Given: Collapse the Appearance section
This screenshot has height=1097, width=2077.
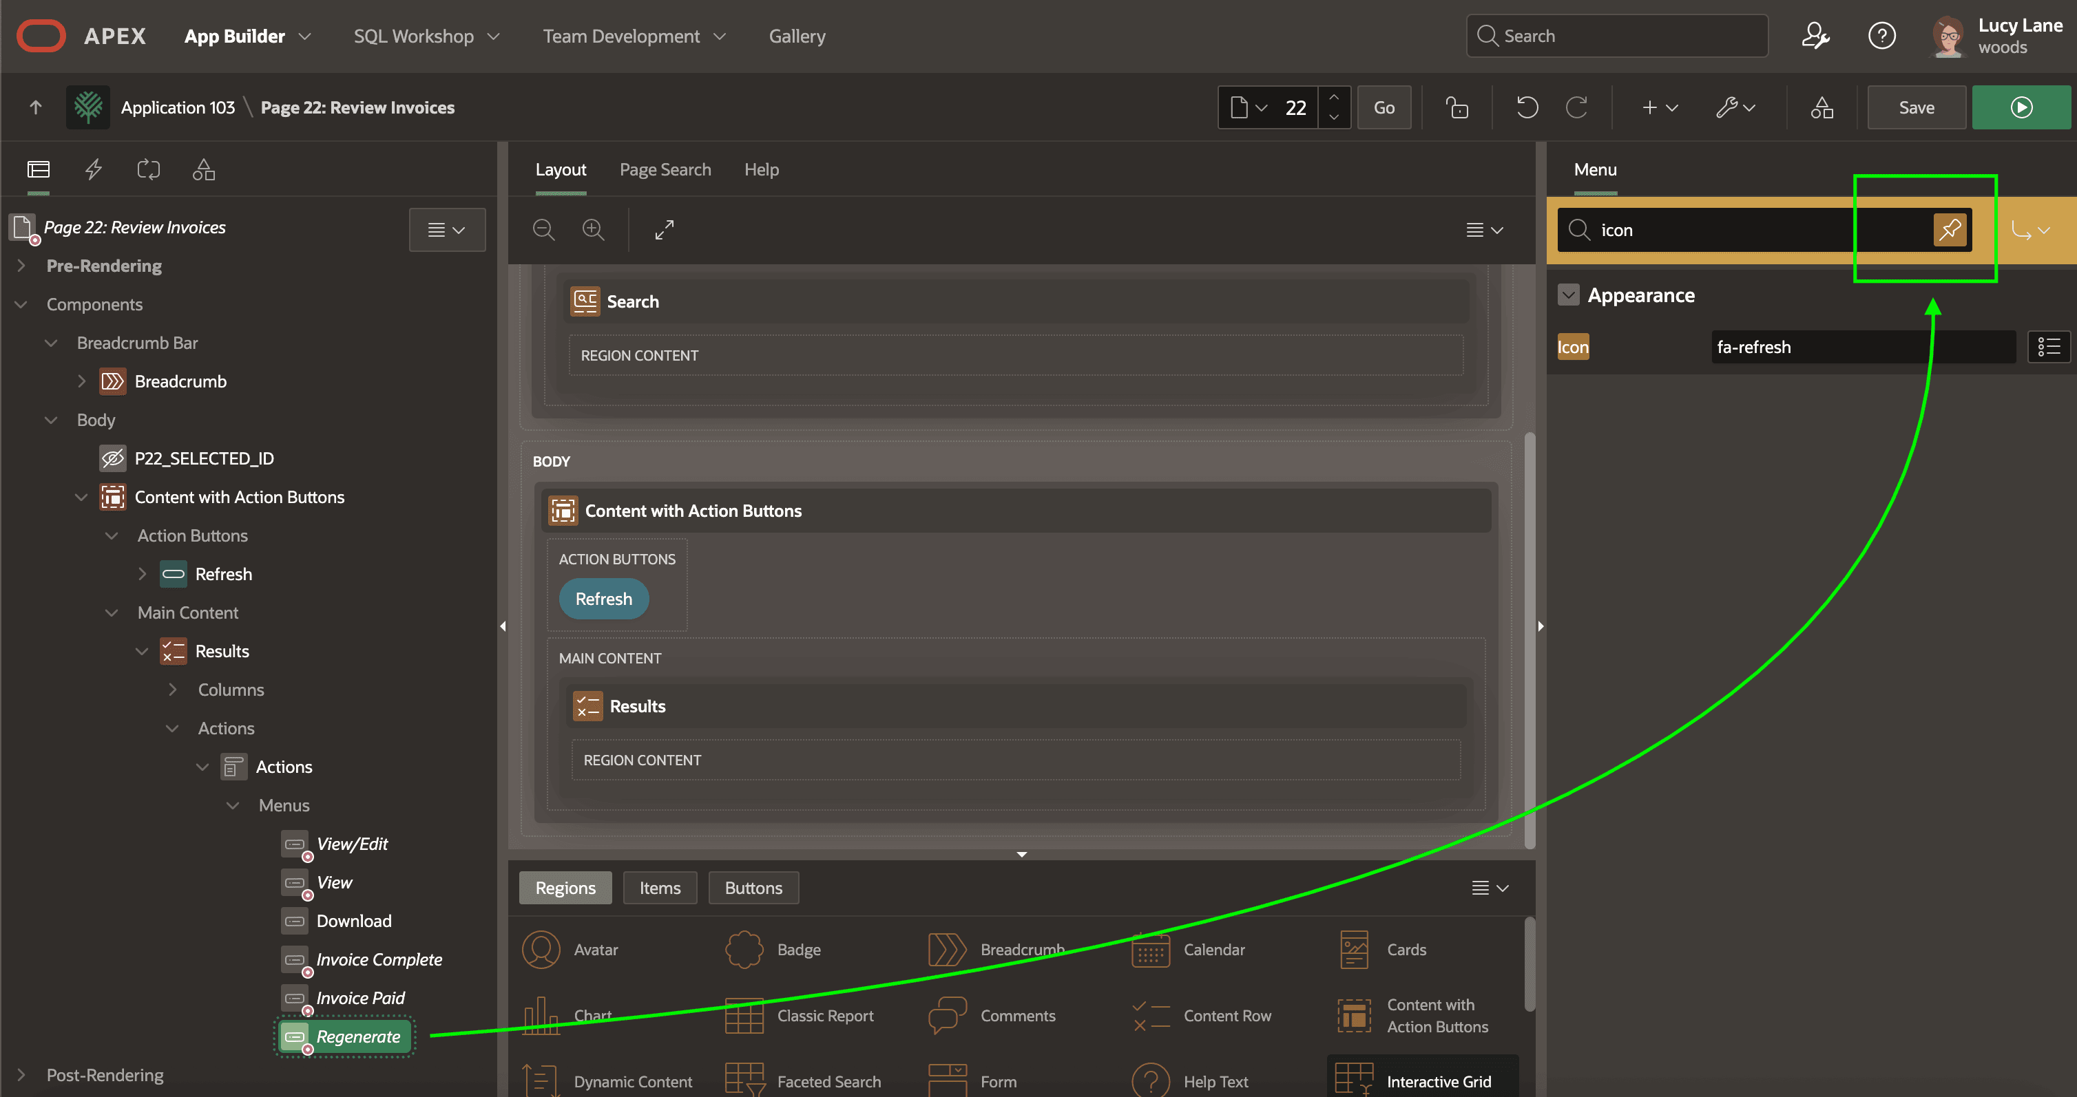Looking at the screenshot, I should click(x=1568, y=295).
